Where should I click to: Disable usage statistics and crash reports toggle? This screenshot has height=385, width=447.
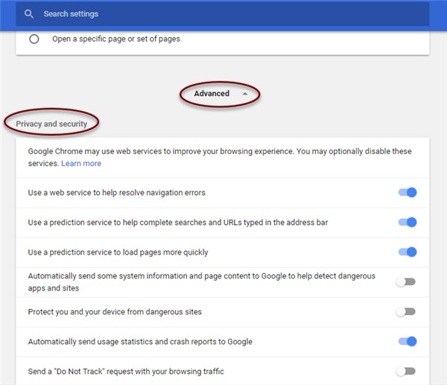click(407, 342)
